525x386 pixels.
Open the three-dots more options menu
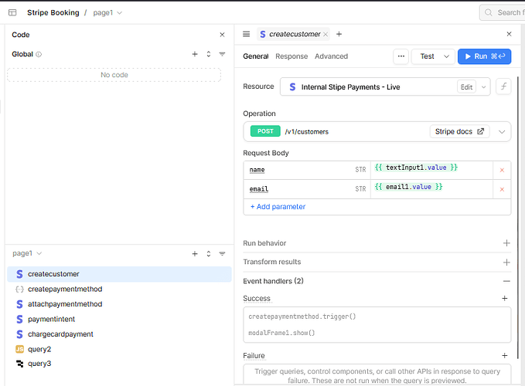[x=401, y=56]
